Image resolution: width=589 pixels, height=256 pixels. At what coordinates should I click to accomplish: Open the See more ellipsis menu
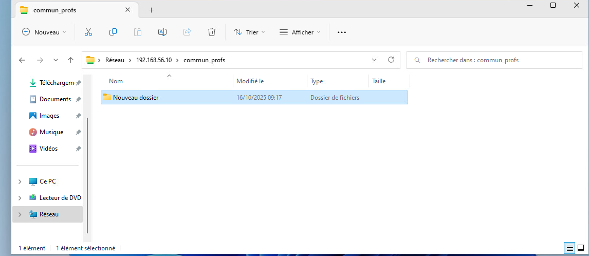pos(342,32)
